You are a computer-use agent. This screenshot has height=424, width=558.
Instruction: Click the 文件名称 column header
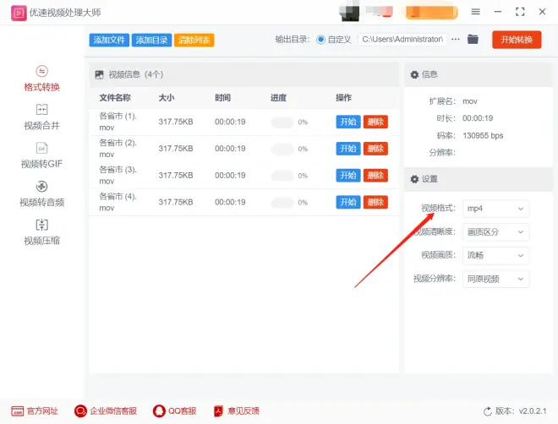pyautogui.click(x=115, y=98)
